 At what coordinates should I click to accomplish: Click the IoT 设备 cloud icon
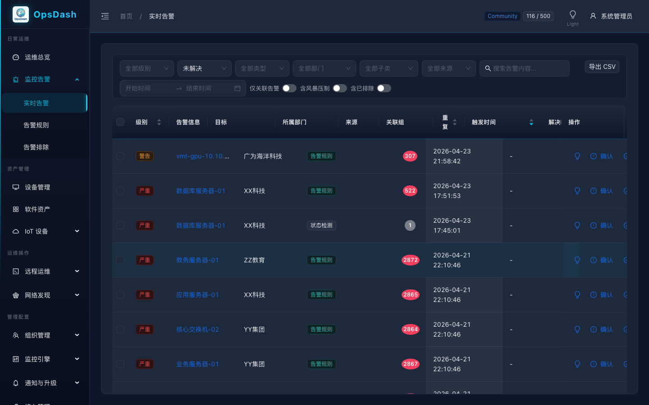point(16,231)
